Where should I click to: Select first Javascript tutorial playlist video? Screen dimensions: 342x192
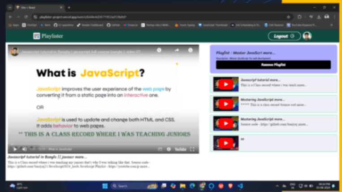273,84
